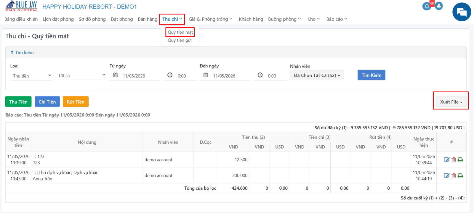Open Sơ đồ phòng menu item
474x213 pixels.
click(92, 19)
